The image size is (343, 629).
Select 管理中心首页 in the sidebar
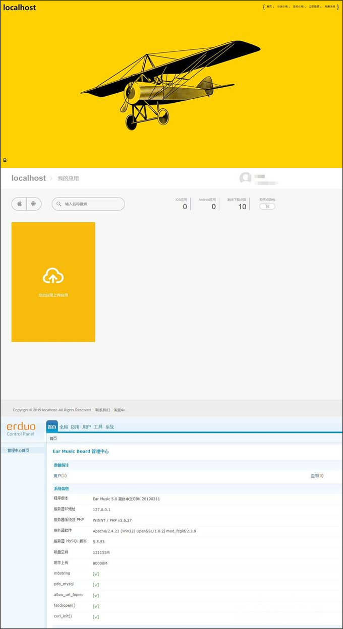click(18, 451)
